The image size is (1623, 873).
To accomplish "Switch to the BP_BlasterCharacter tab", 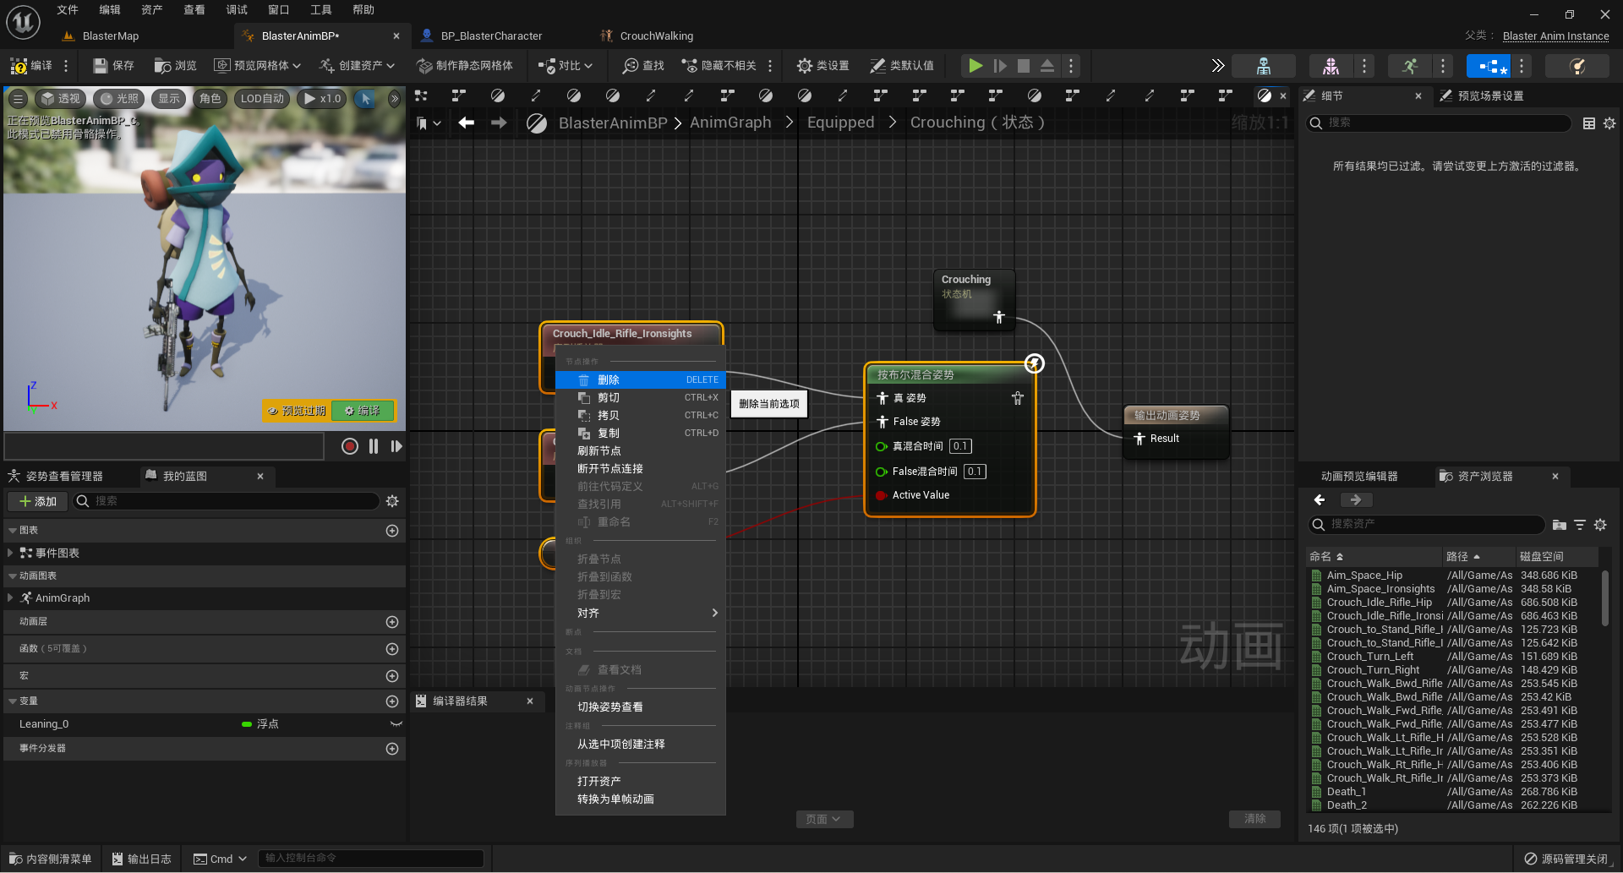I will 491,35.
